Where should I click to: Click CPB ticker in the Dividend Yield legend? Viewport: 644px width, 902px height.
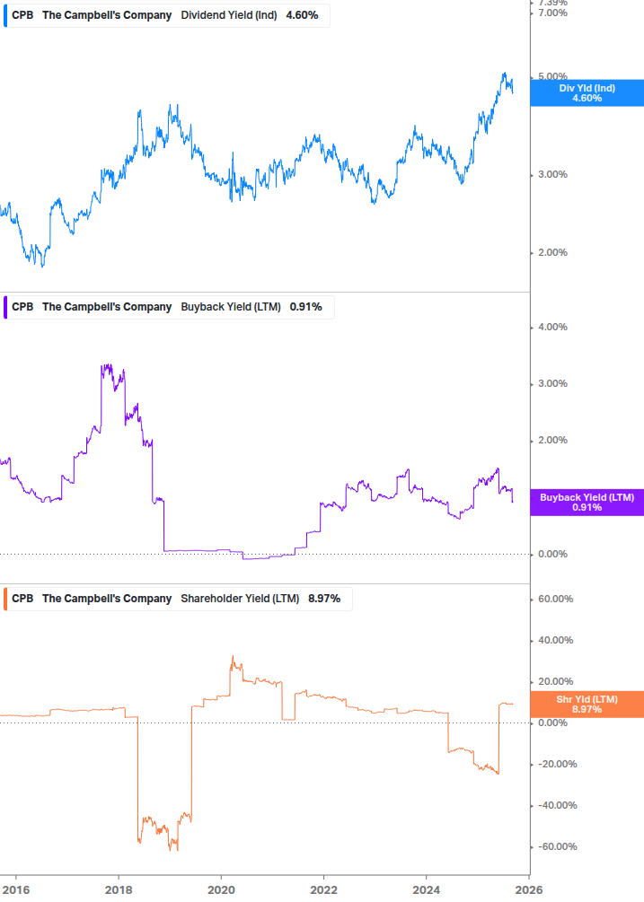[x=22, y=15]
